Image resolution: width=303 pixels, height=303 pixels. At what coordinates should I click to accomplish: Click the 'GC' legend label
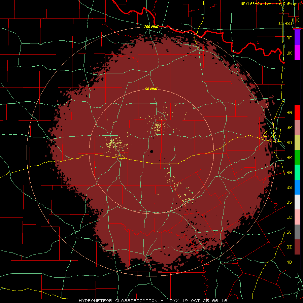(289, 232)
